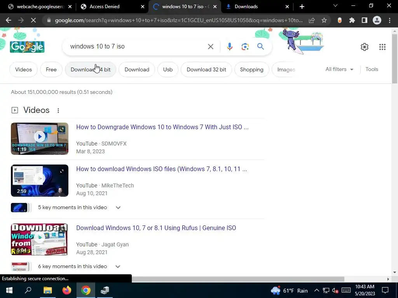Select the Download 64 bit chip
Image resolution: width=398 pixels, height=298 pixels.
point(90,70)
